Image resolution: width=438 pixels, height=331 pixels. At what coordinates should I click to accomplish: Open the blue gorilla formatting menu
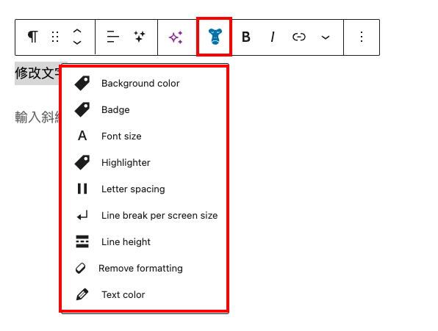pyautogui.click(x=215, y=37)
